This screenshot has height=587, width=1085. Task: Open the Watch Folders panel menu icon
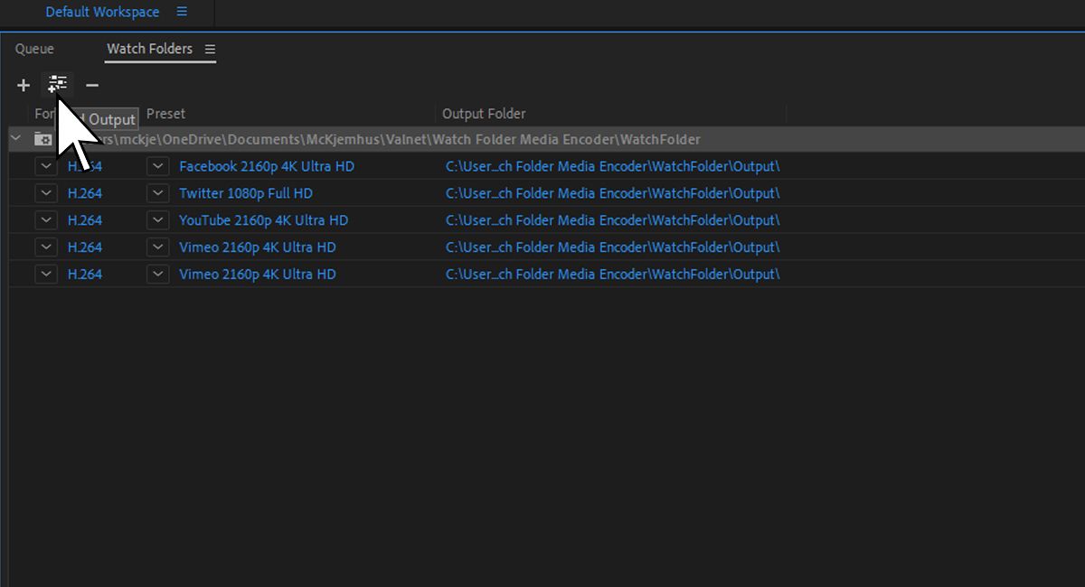pos(210,50)
